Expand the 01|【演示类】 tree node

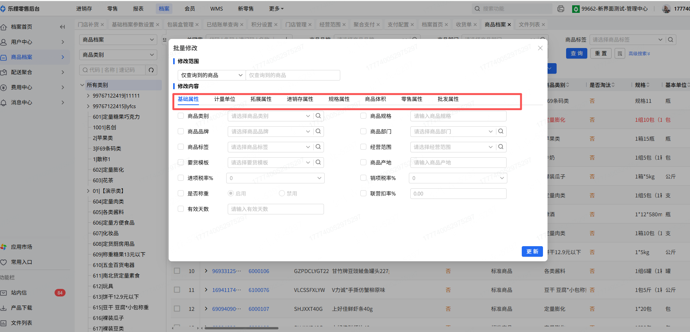(x=88, y=191)
